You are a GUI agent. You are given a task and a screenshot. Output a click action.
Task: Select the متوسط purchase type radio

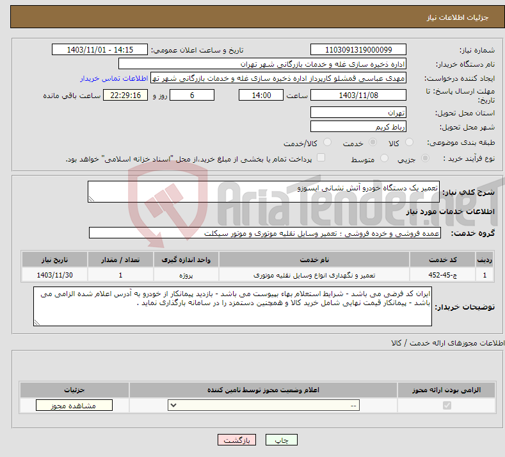click(x=384, y=158)
